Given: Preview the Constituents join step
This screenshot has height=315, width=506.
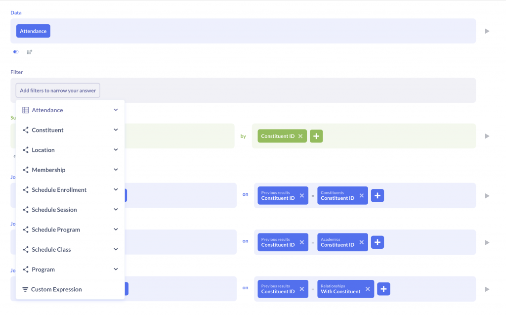Looking at the screenshot, I should [x=487, y=196].
